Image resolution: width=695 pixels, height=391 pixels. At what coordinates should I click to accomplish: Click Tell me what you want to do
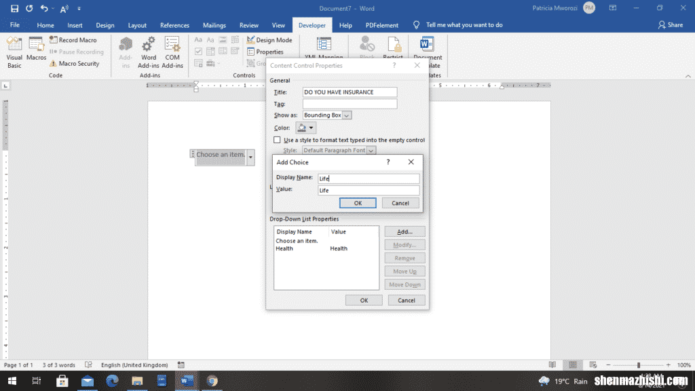click(x=464, y=25)
